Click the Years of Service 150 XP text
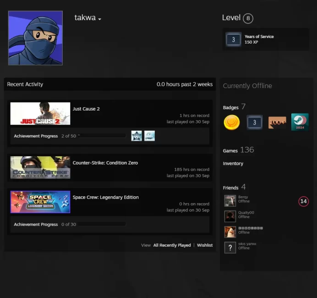 tap(259, 39)
